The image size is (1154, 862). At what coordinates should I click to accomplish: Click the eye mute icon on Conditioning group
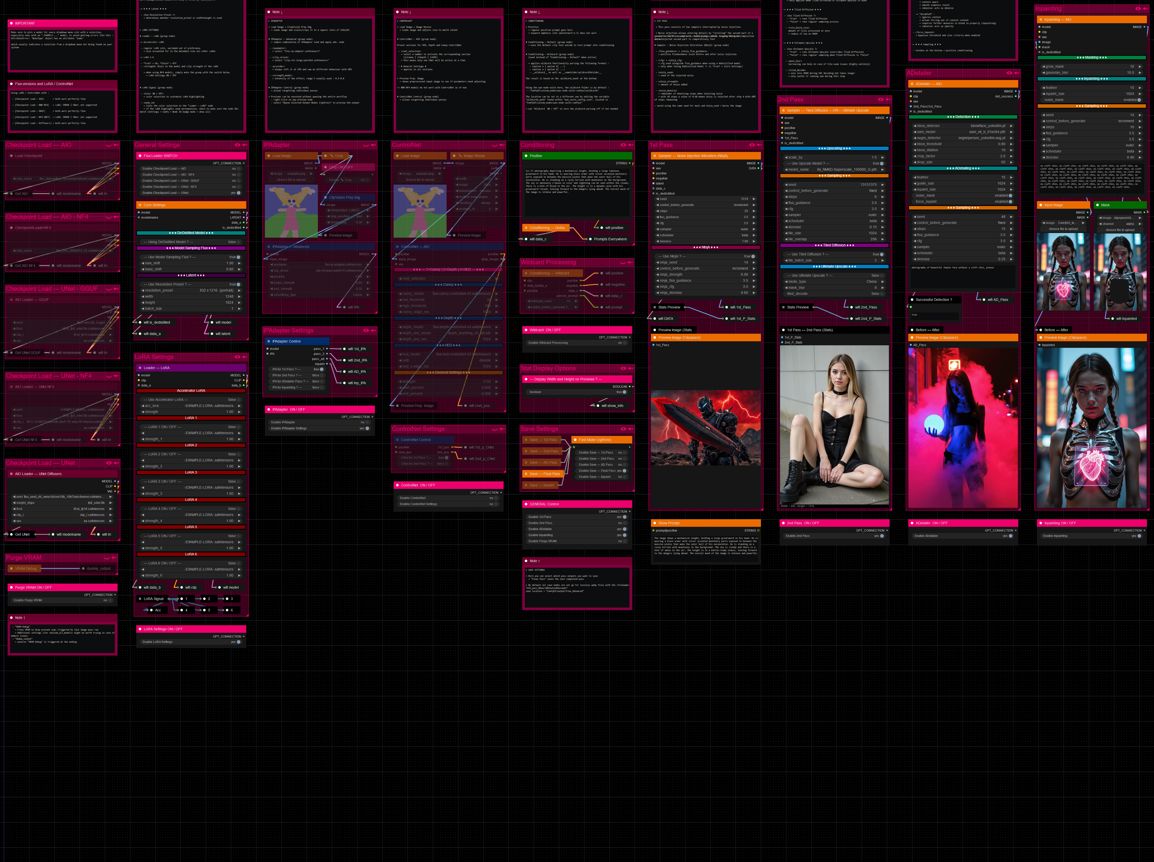[x=623, y=145]
